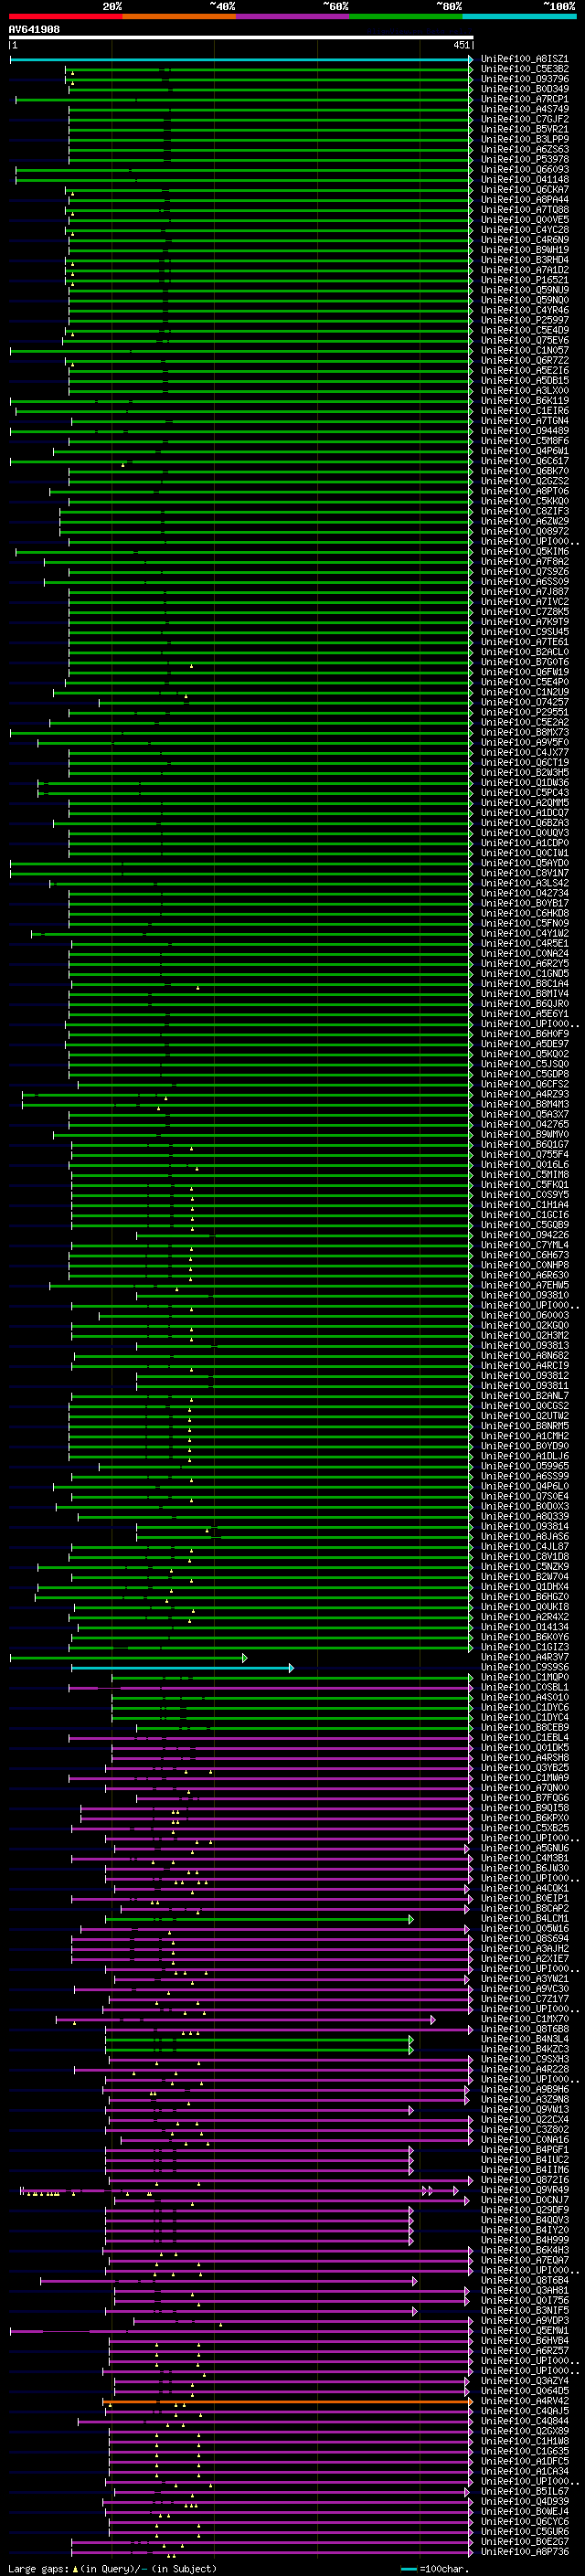This screenshot has width=585, height=2576.
Task: Open hit UniRef100_B4H999
Action: click(x=524, y=2240)
